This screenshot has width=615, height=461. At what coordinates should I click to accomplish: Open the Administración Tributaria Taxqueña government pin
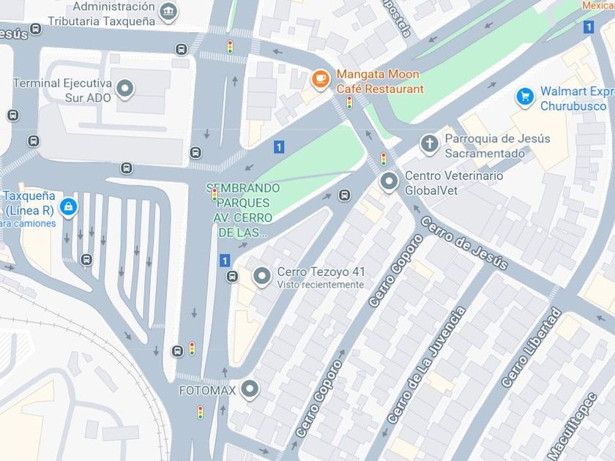point(168,12)
